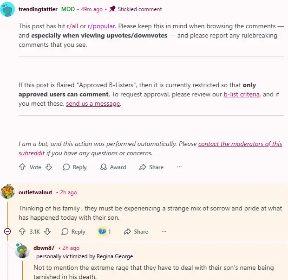Upvote outletwalnut's comment
The width and height of the screenshot is (288, 280).
(22, 231)
